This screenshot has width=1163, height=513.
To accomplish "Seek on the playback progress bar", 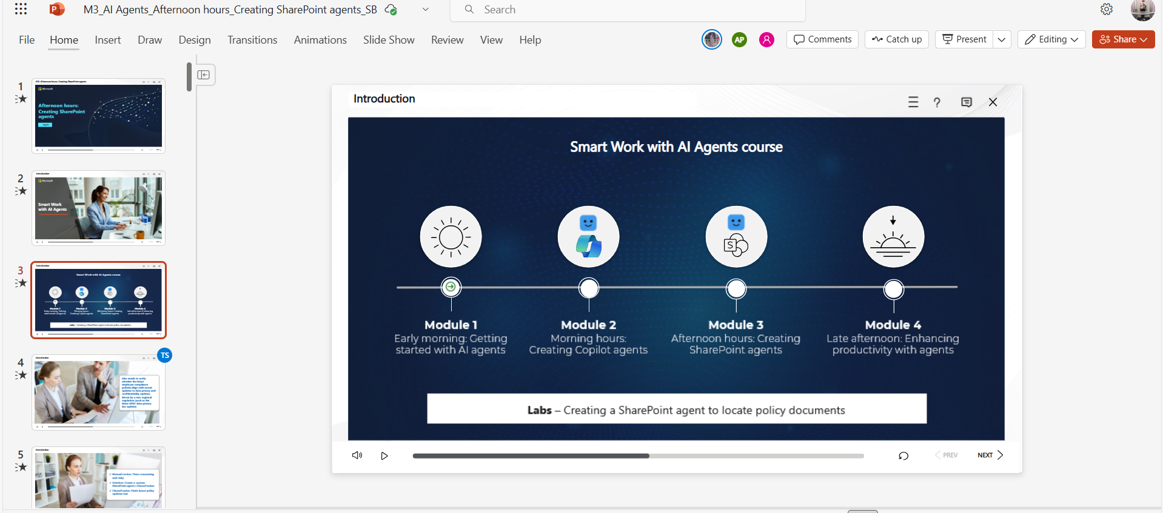I will coord(638,455).
